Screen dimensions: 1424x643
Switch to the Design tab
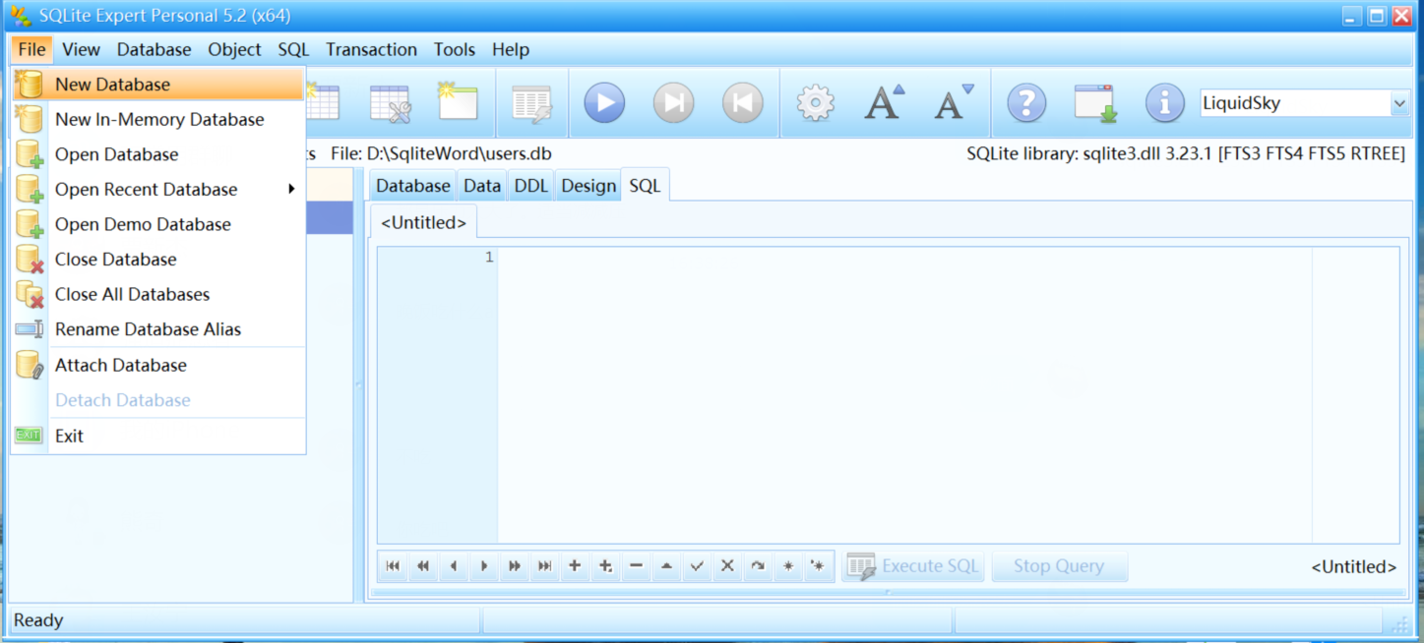tap(588, 185)
